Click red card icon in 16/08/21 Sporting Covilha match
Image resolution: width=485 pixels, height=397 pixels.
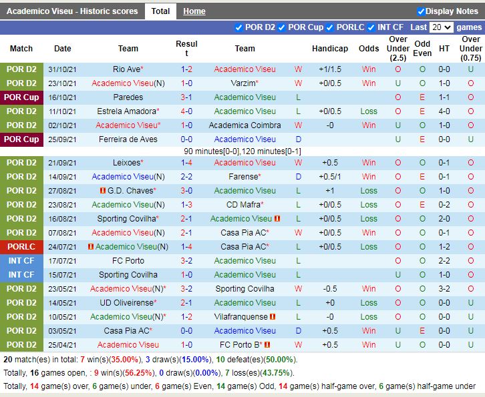pos(277,219)
